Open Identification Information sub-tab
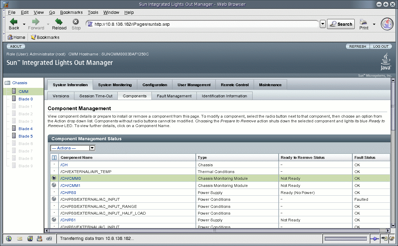This screenshot has height=246, width=398. 225,96
